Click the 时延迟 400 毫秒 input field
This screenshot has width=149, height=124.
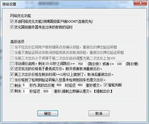[81, 85]
